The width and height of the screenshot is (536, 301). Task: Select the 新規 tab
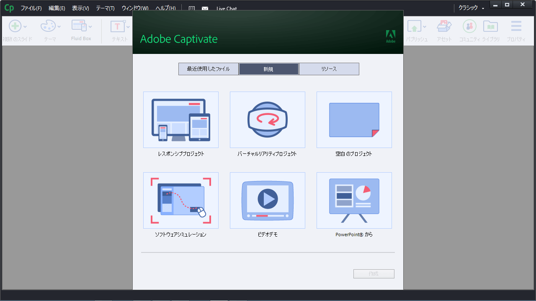(x=269, y=69)
